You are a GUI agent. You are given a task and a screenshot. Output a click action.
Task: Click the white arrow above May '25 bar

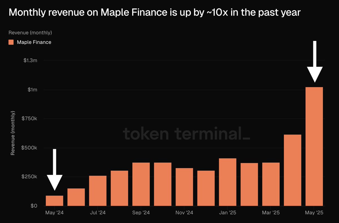coord(314,62)
